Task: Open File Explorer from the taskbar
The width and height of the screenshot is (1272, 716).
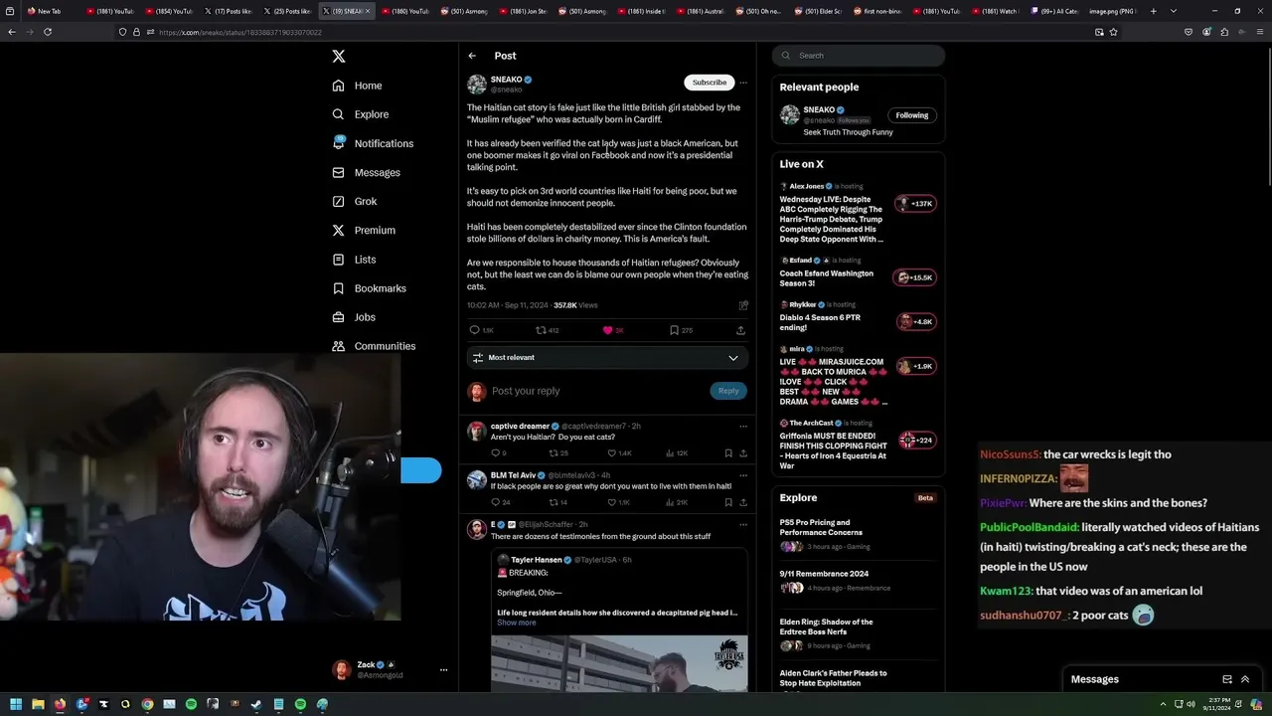Action: click(x=38, y=704)
